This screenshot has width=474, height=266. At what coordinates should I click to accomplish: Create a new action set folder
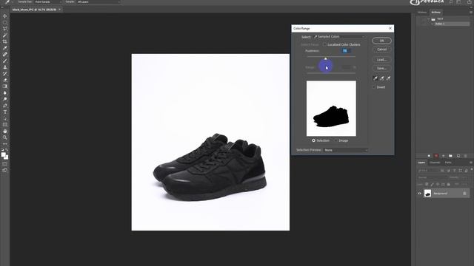tap(451, 156)
